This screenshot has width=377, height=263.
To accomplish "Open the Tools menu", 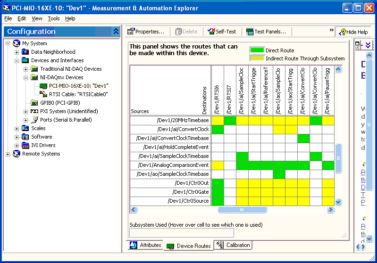I will point(54,18).
